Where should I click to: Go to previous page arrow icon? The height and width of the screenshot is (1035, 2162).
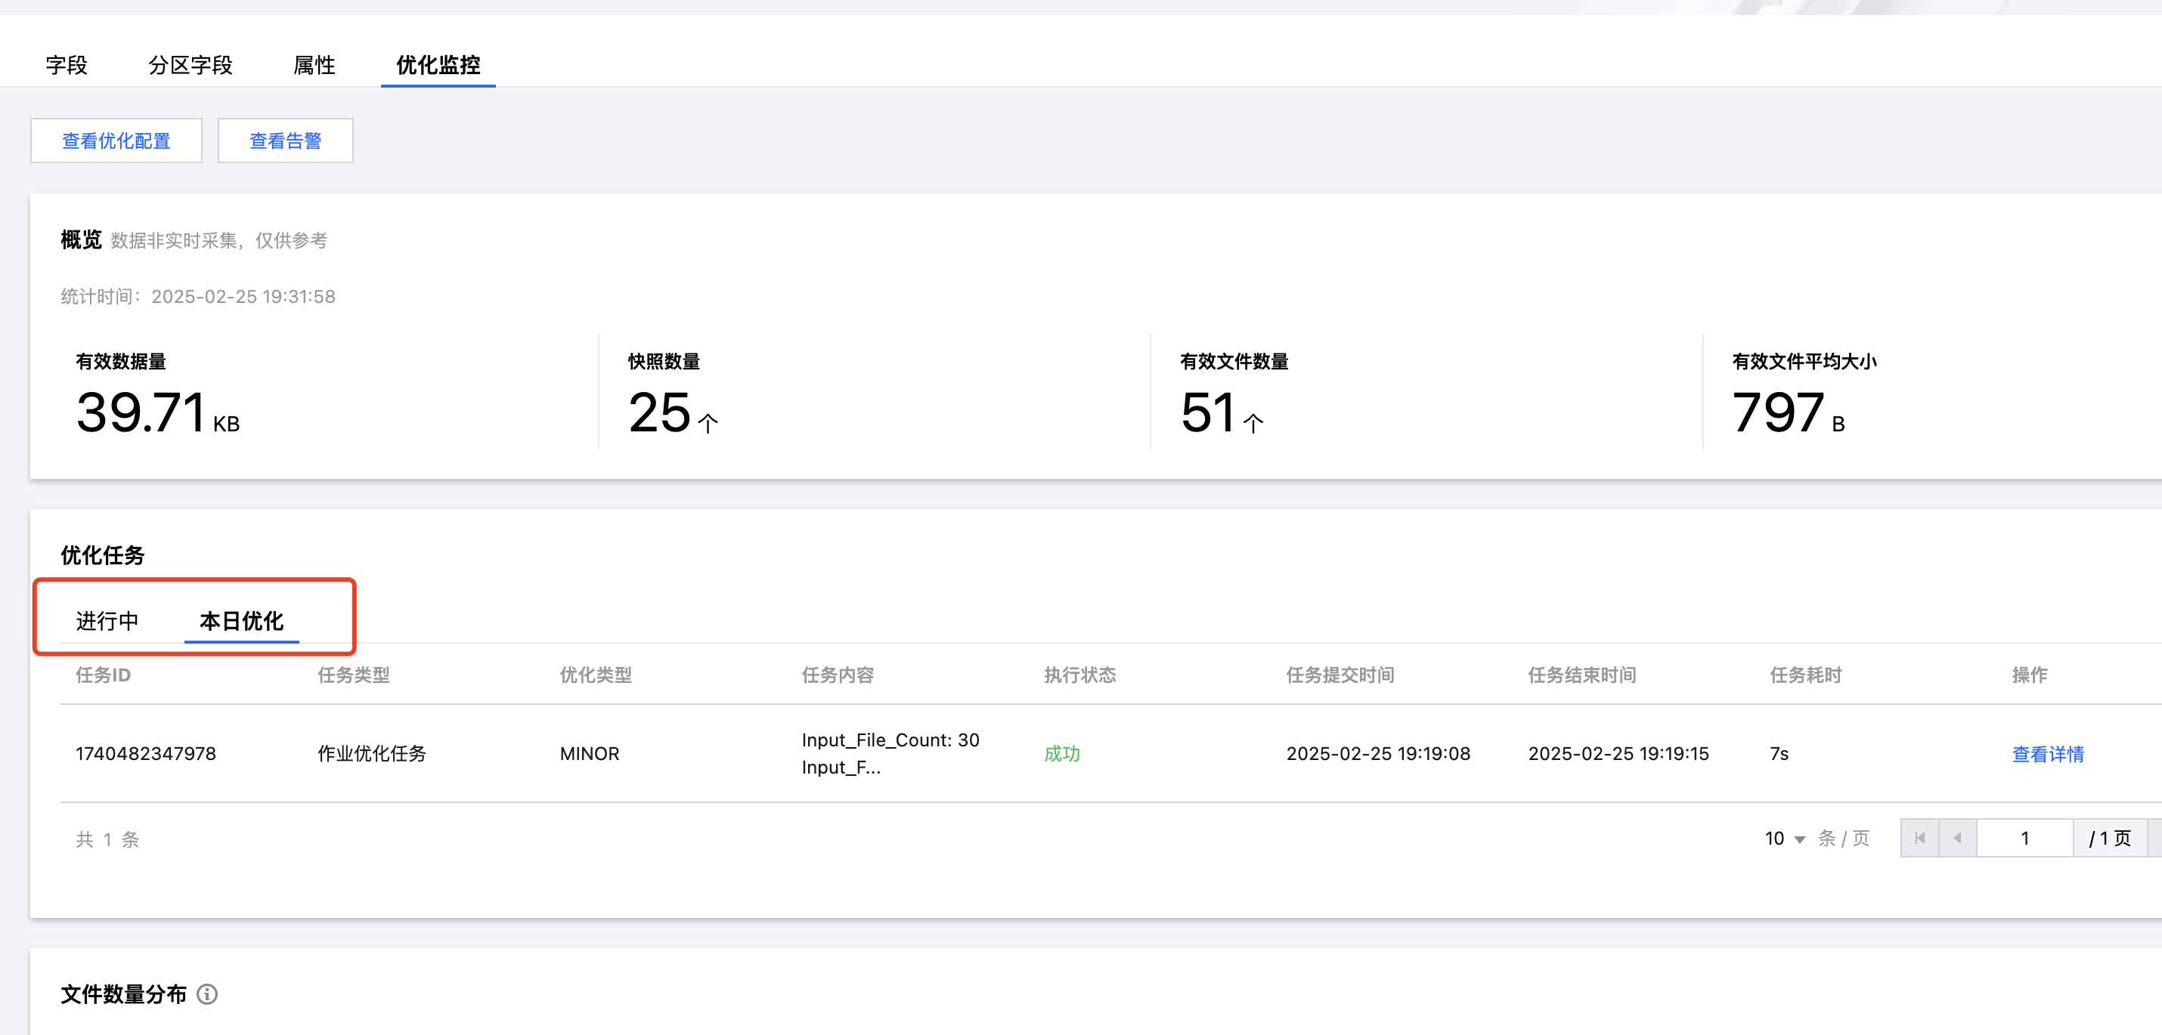1957,838
